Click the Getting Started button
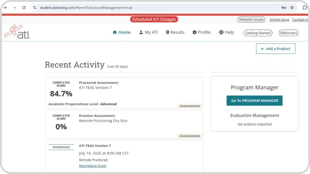Image resolution: width=310 pixels, height=174 pixels. [258, 33]
